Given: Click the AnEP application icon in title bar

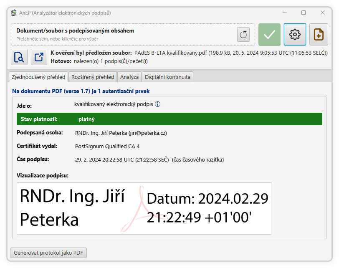Looking at the screenshot, I should pos(14,13).
